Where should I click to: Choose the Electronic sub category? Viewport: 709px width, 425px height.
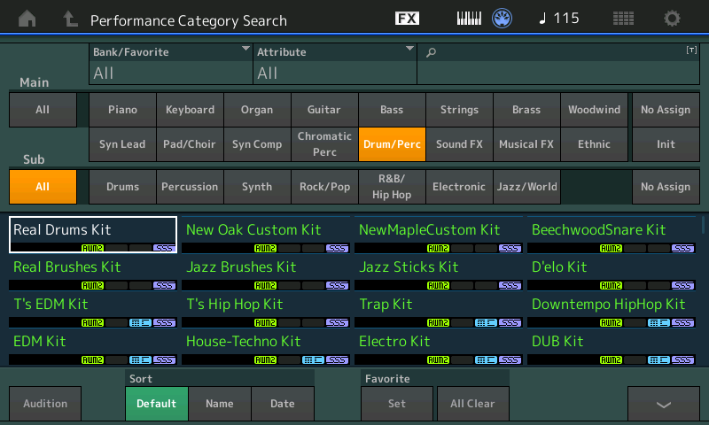point(458,187)
